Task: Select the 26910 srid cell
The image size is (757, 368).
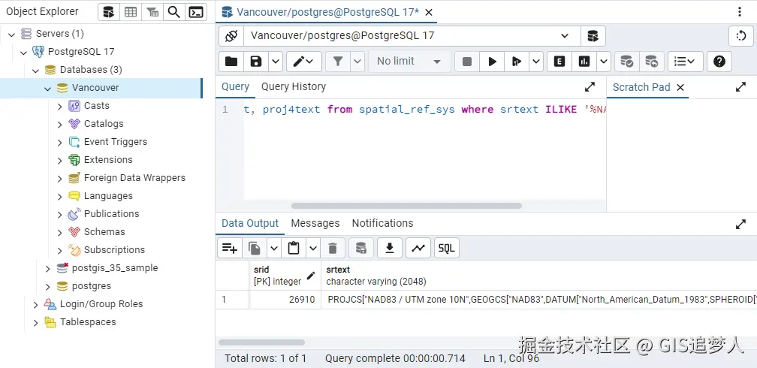Action: [285, 300]
